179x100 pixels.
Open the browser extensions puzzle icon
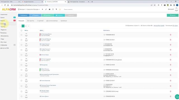click(171, 5)
